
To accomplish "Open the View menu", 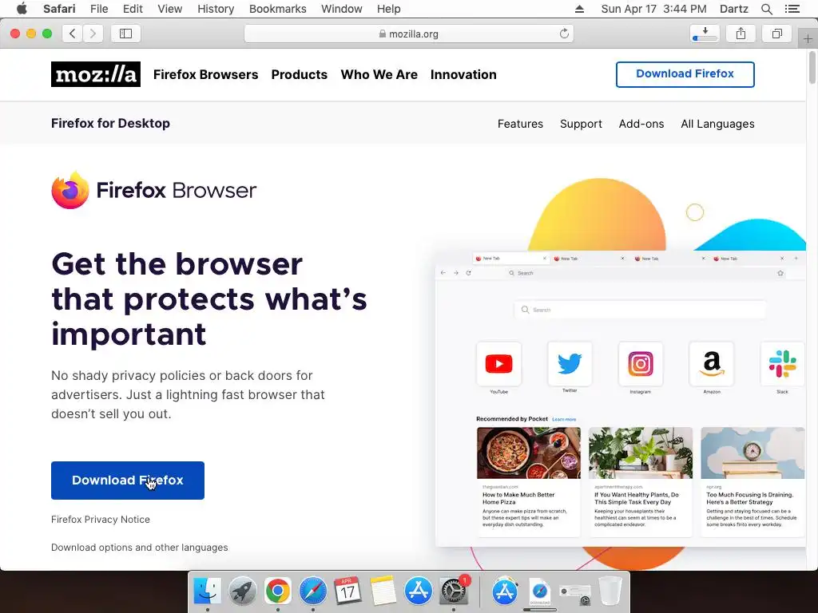I will click(170, 9).
